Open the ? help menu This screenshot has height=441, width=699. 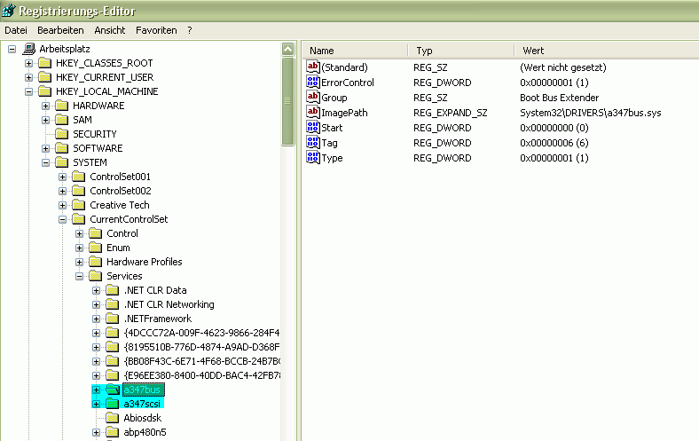pyautogui.click(x=190, y=30)
